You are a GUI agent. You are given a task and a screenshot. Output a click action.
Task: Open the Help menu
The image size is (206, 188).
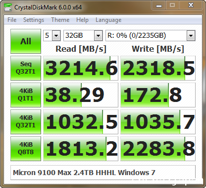click(82, 20)
